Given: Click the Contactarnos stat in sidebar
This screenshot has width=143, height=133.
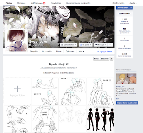Looking at the screenshot, I should coord(124,39).
